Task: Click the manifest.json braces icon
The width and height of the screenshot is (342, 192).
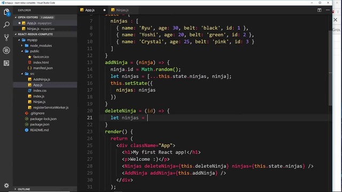Action: click(x=30, y=68)
